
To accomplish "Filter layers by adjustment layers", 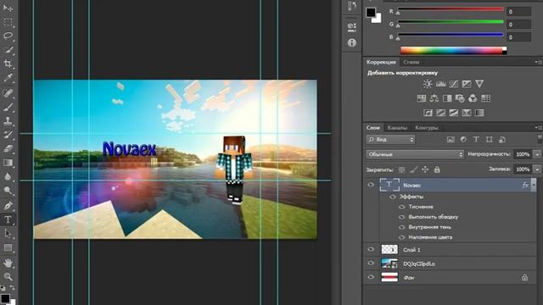I will pyautogui.click(x=463, y=139).
